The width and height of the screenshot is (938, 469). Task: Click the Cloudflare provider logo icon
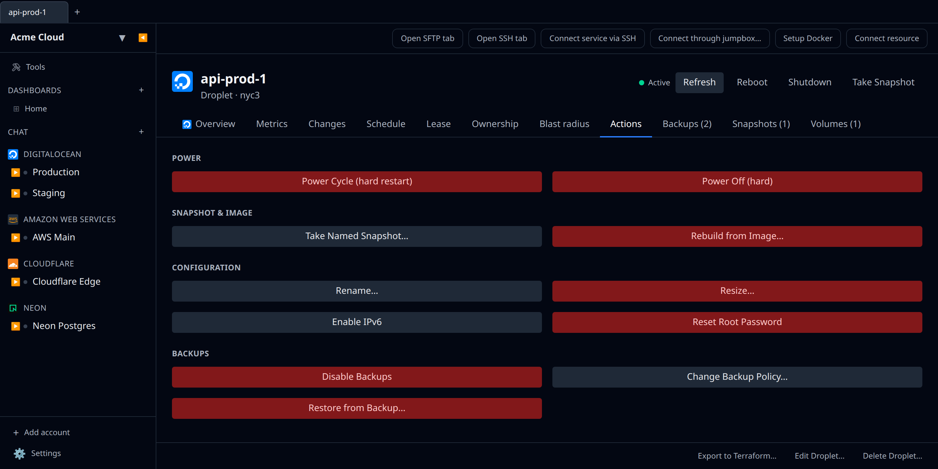[13, 263]
